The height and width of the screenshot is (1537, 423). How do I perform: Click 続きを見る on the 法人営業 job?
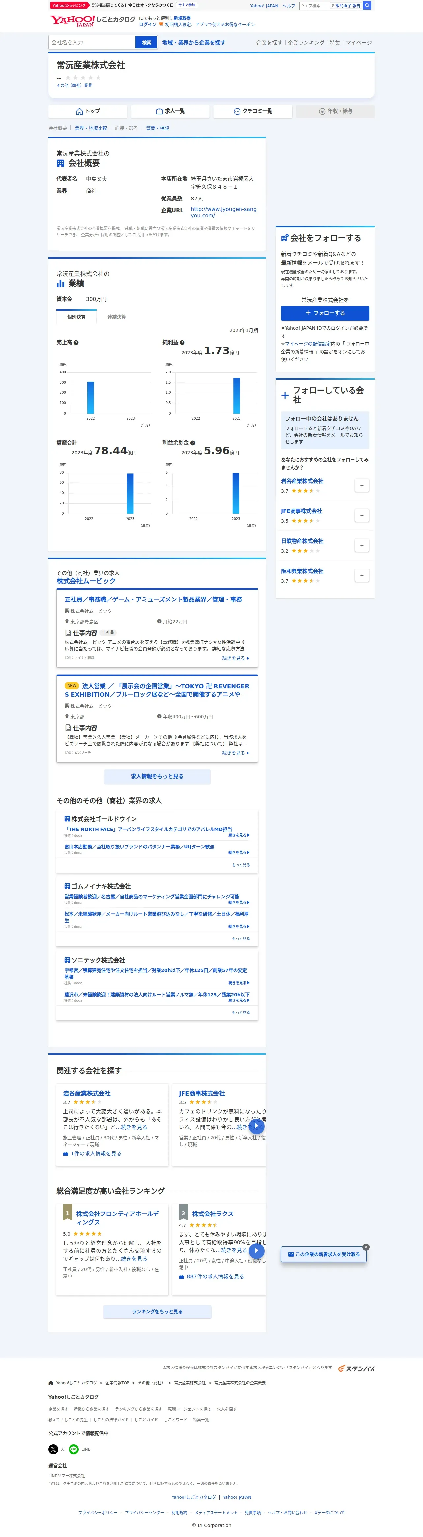click(x=235, y=753)
